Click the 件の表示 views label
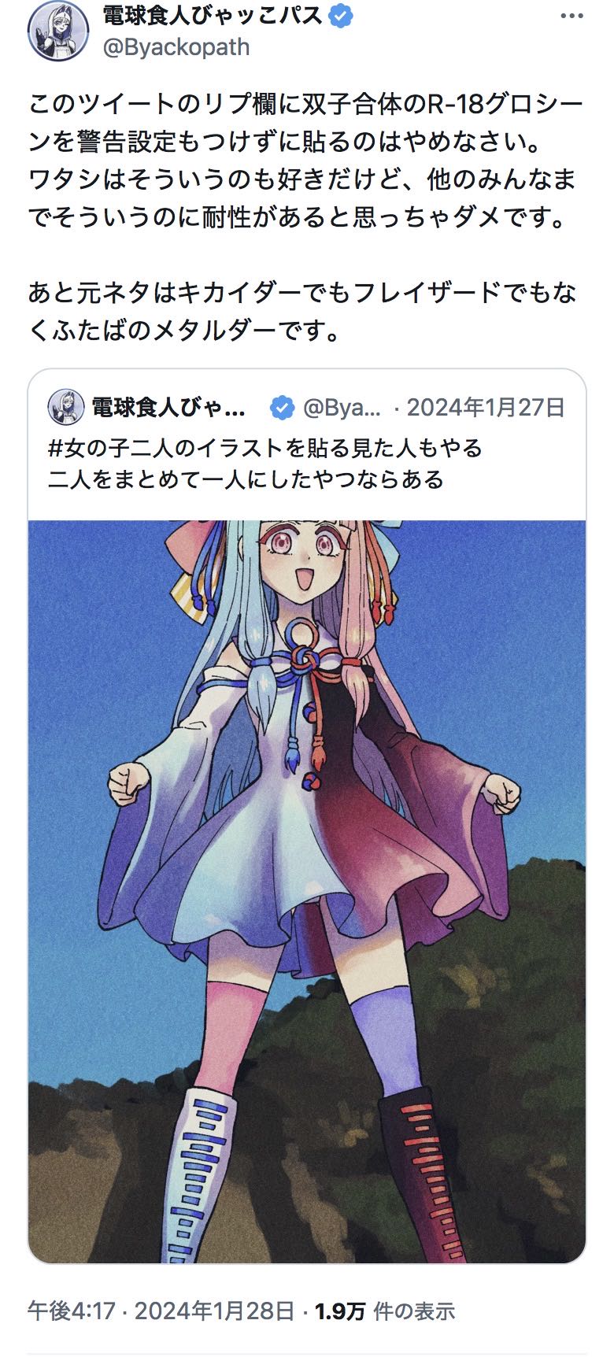This screenshot has height=1357, width=614. click(414, 1311)
